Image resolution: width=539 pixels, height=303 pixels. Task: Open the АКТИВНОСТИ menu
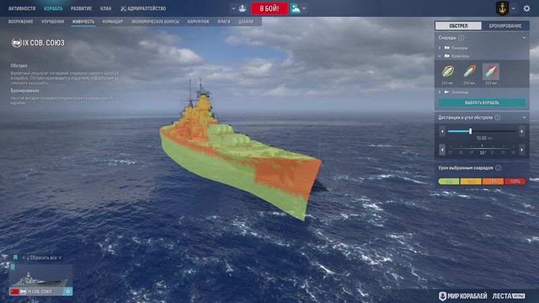click(x=22, y=8)
